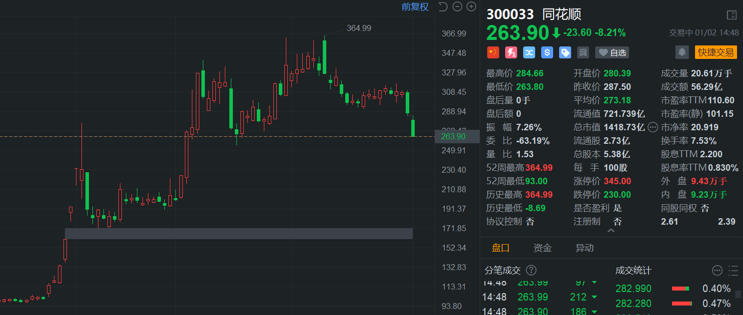Toggle 自选 watchlist favorite
Image resolution: width=743 pixels, height=315 pixels.
point(612,52)
